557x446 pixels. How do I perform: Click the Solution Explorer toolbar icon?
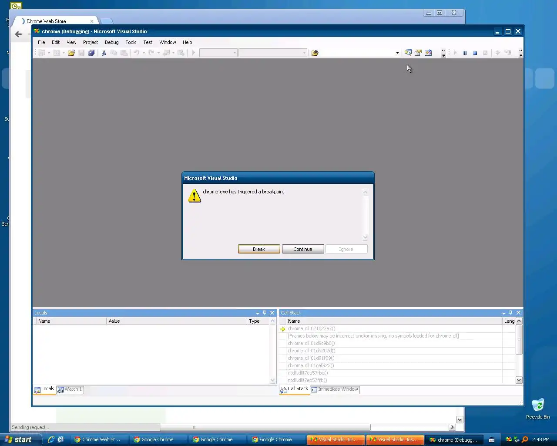coord(408,53)
